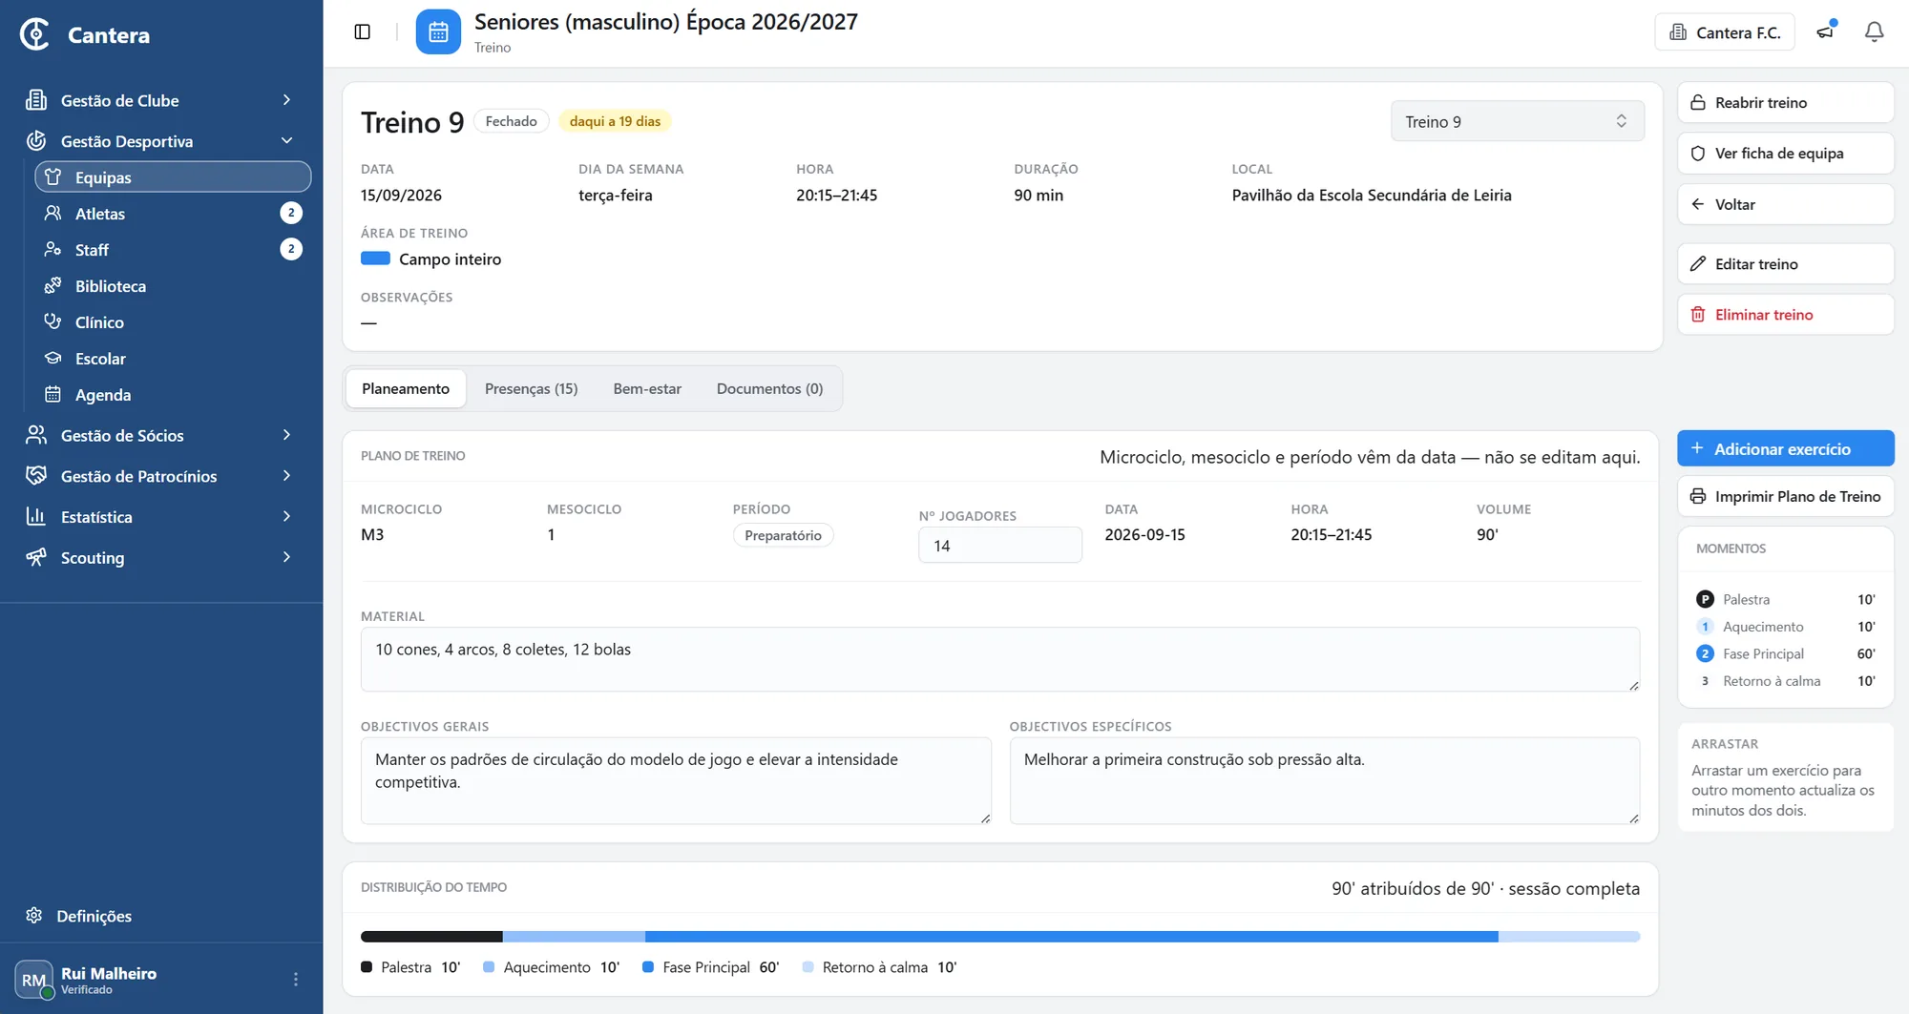
Task: Expand Estatística menu
Action: 160,517
